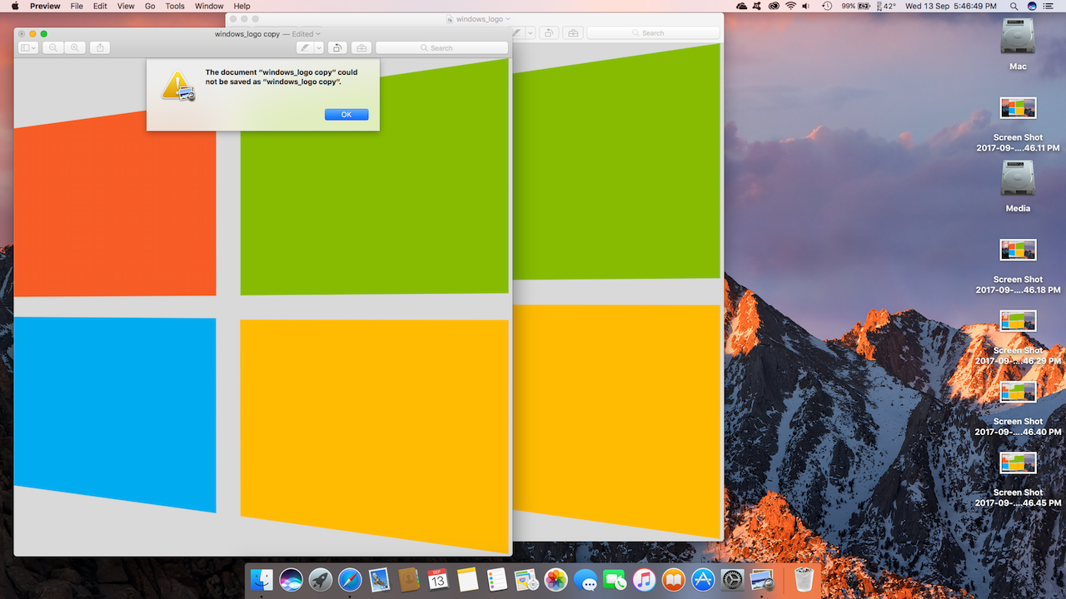This screenshot has height=599, width=1066.
Task: Select the Highlight pen in windows_logo copy toolbar
Action: (305, 48)
